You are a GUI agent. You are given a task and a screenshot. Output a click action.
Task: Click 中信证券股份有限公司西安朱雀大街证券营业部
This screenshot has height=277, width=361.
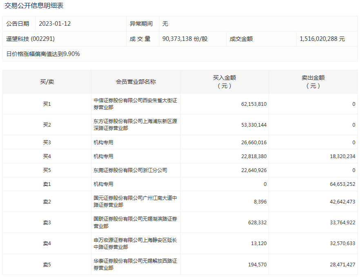point(136,104)
